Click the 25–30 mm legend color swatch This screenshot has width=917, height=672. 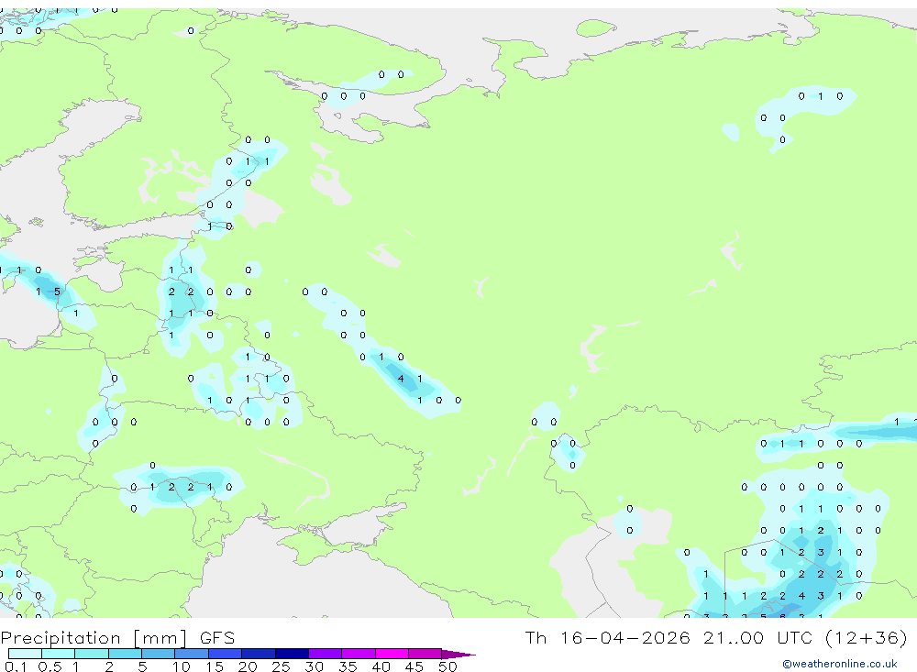click(292, 654)
